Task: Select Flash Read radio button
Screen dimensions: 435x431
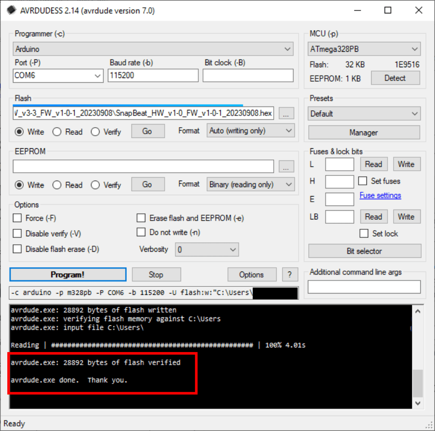Action: point(57,132)
